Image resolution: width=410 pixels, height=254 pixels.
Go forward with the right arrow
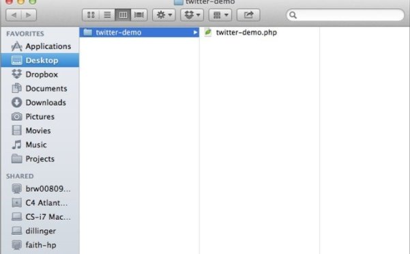coord(29,15)
